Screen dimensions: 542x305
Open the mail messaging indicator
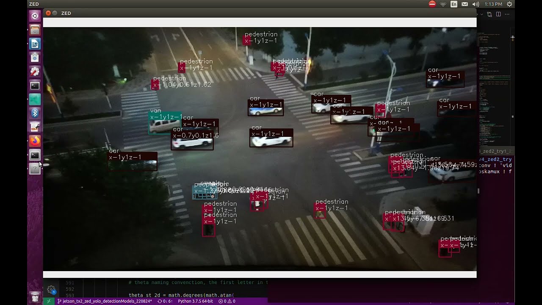[465, 4]
